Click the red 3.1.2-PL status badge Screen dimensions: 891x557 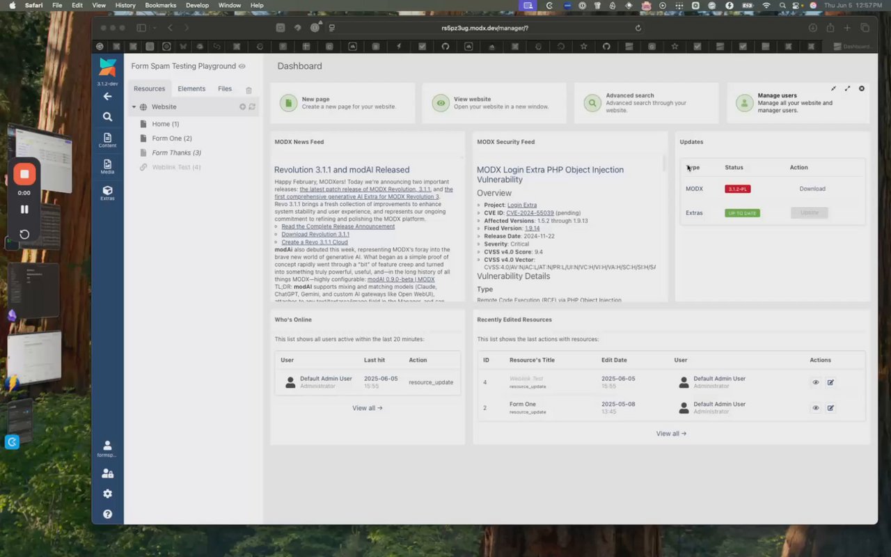738,189
